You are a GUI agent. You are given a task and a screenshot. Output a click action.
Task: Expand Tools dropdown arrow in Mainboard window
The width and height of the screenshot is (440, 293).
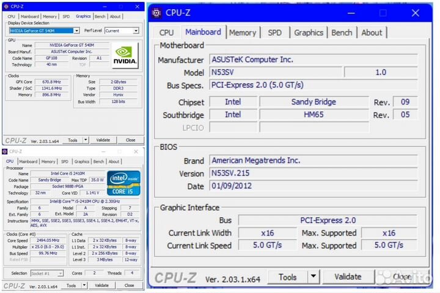[x=313, y=277]
